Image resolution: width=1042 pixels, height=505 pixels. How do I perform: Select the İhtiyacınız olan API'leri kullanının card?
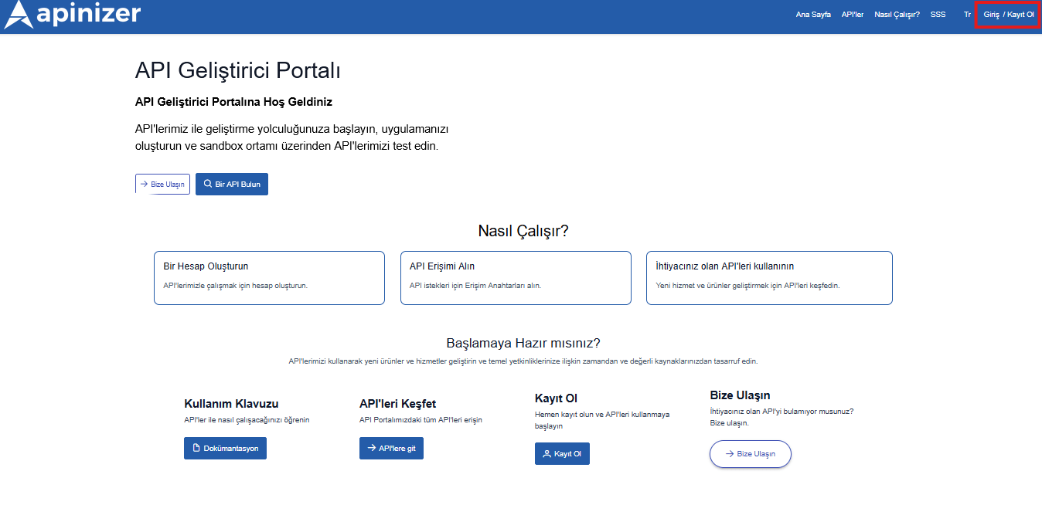pos(769,278)
